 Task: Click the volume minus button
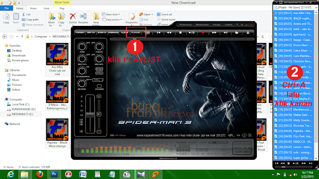click(99, 132)
